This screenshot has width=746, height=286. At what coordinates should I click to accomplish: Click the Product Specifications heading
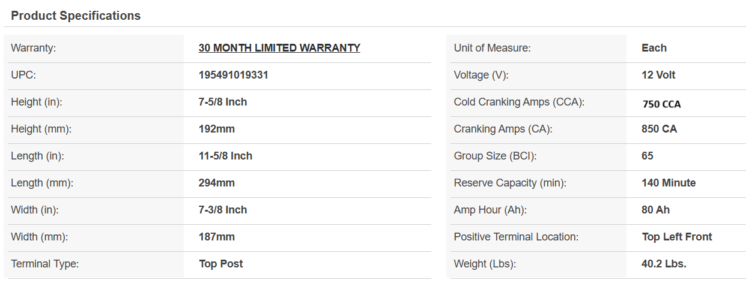[76, 16]
